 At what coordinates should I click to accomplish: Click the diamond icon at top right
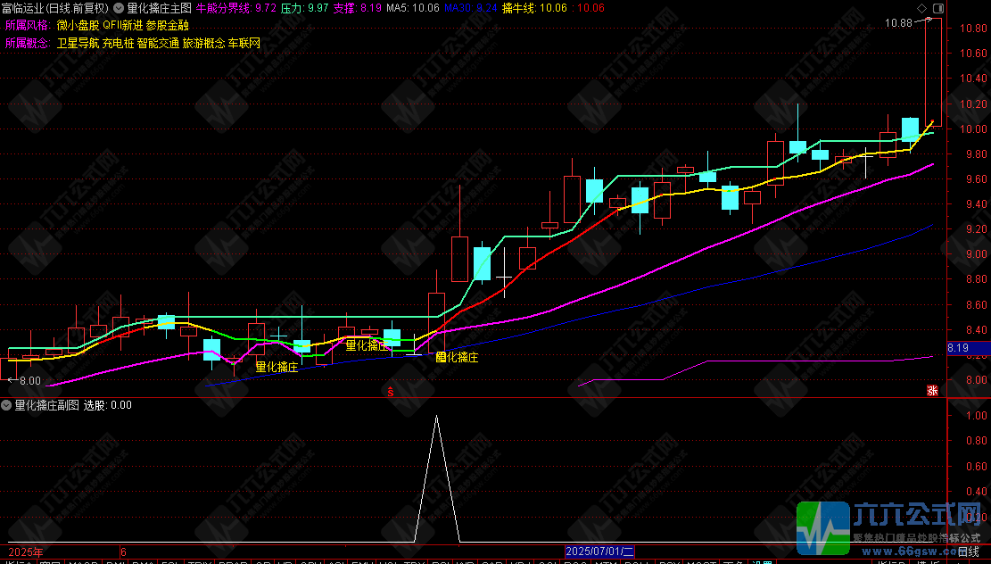921,8
